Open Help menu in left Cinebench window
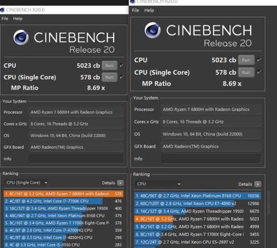The height and width of the screenshot is (248, 277). point(18,19)
